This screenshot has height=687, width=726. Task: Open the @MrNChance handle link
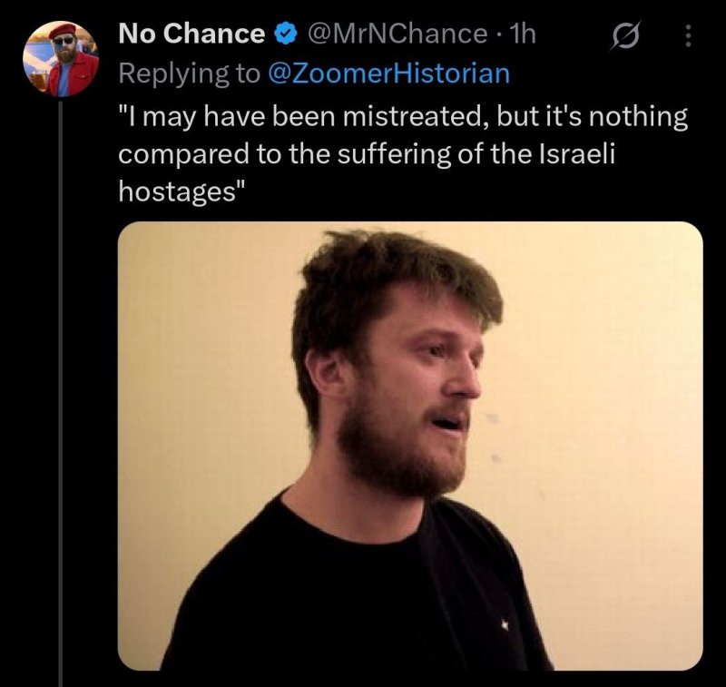pos(397,35)
